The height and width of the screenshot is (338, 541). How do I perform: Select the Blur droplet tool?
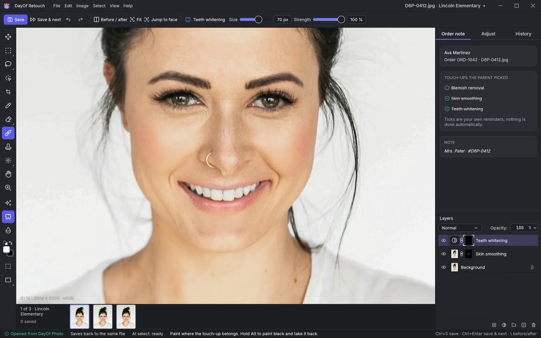tap(8, 230)
